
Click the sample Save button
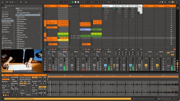point(25,81)
